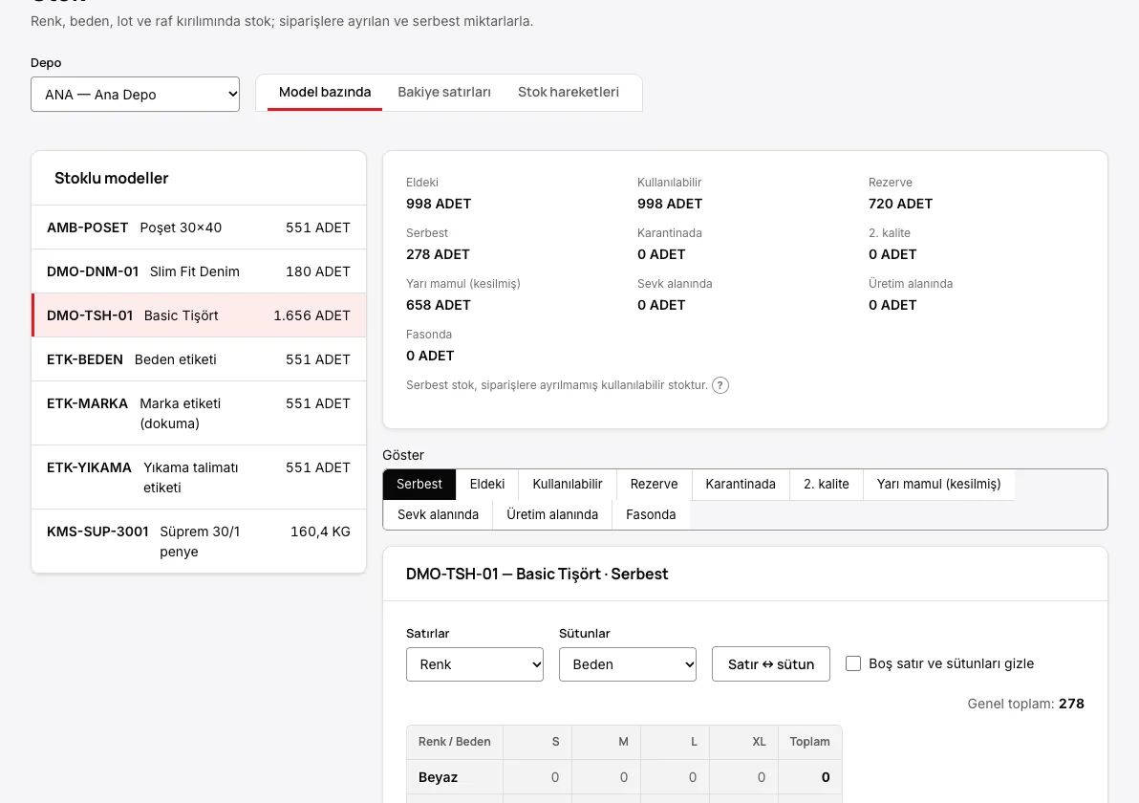The width and height of the screenshot is (1139, 803).
Task: Show Serbest quantities
Action: coord(419,485)
